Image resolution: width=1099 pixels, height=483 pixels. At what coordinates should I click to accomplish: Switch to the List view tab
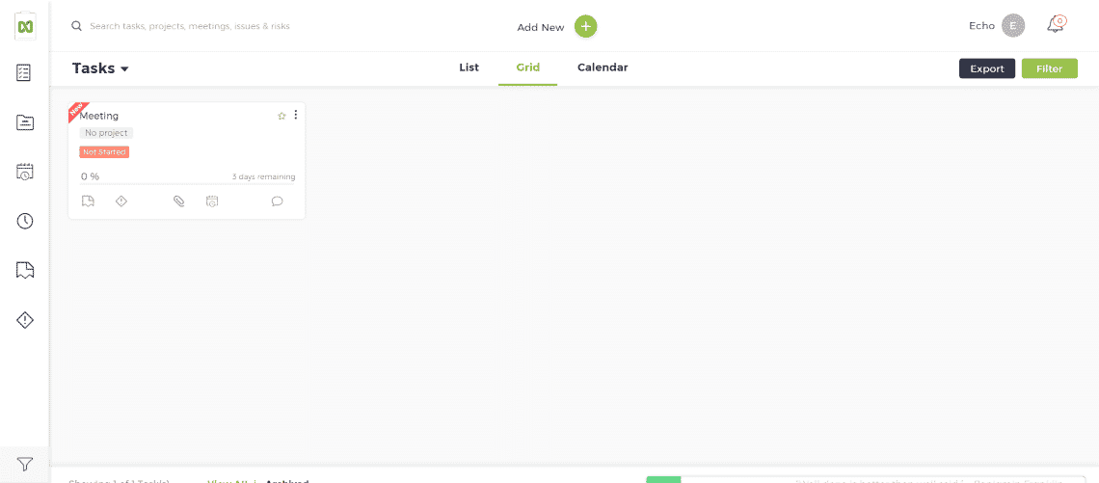(469, 68)
